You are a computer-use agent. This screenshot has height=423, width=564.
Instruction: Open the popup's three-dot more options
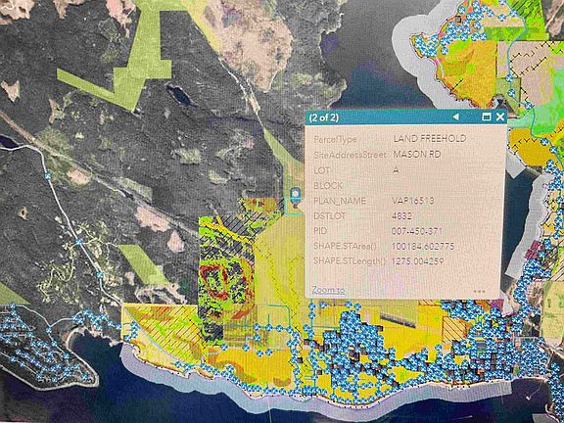click(x=480, y=292)
